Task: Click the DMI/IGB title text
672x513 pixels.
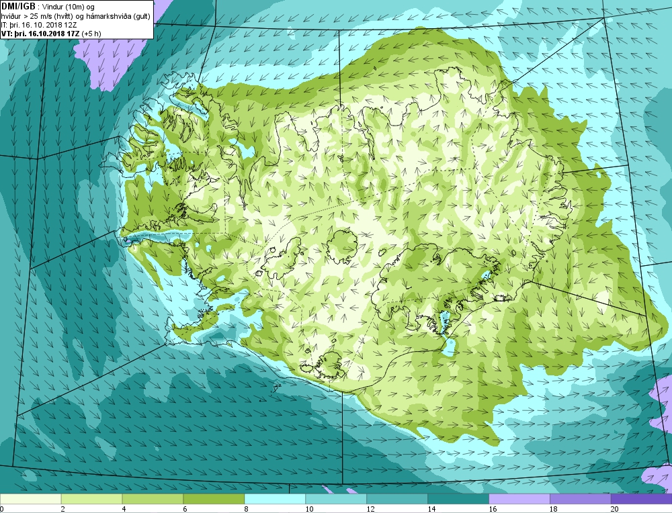Action: pyautogui.click(x=18, y=7)
